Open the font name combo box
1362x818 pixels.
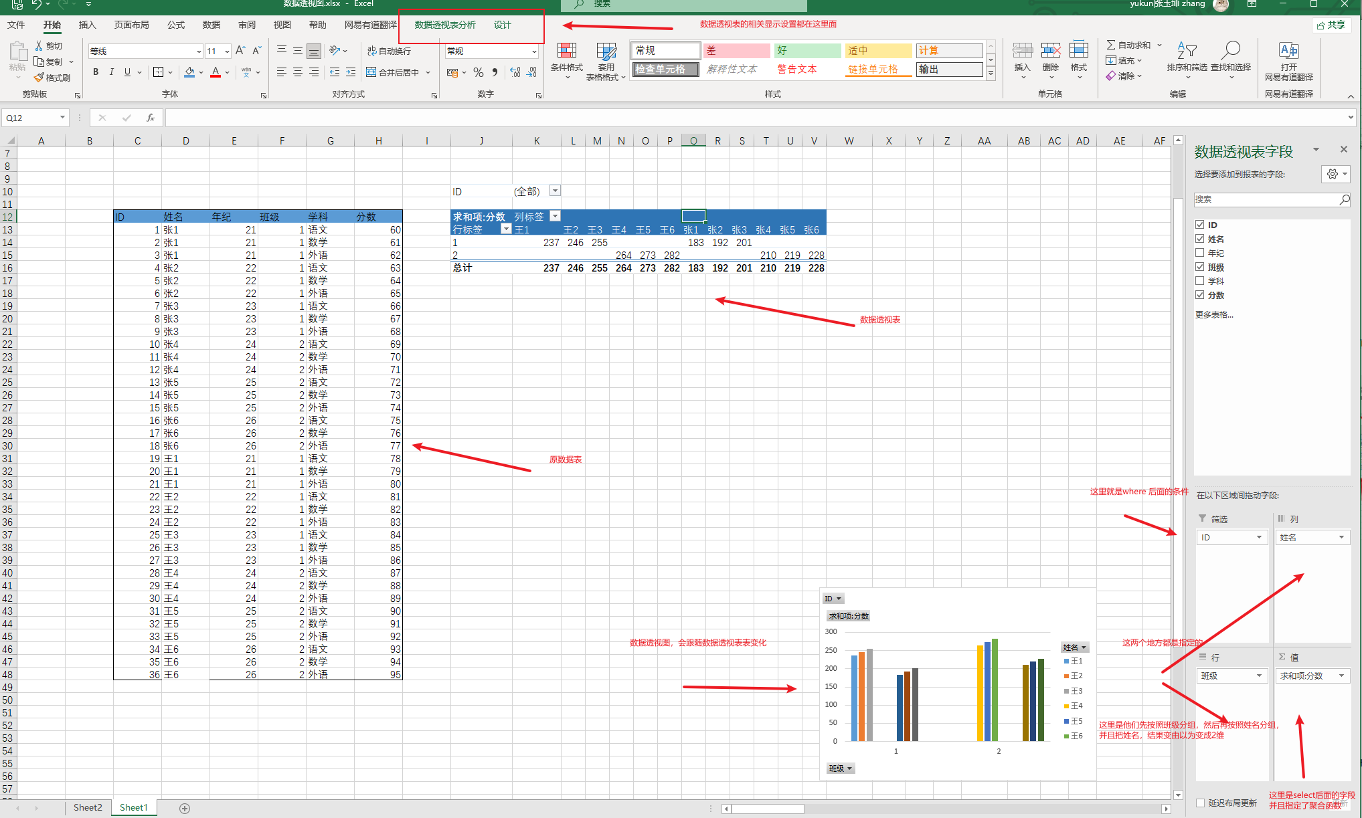[145, 51]
